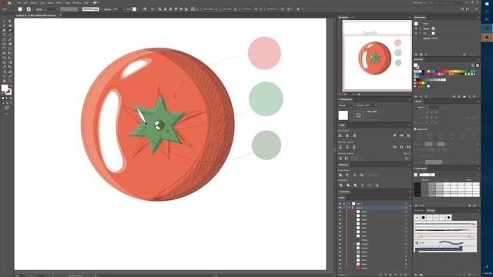Open Recolor Artwork from the control bar
The image size is (493, 277).
[x=145, y=9]
